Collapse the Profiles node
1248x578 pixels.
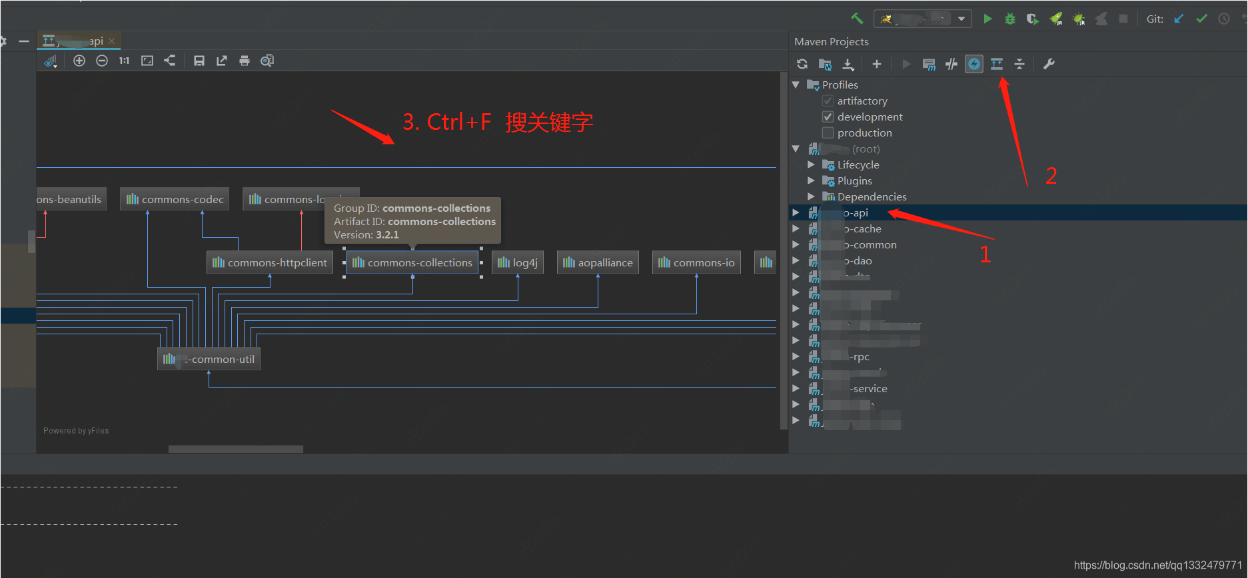click(796, 85)
